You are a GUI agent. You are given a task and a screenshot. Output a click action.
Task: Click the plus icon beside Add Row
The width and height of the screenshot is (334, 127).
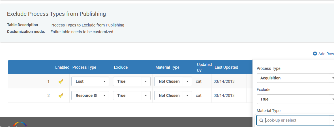tap(315, 54)
